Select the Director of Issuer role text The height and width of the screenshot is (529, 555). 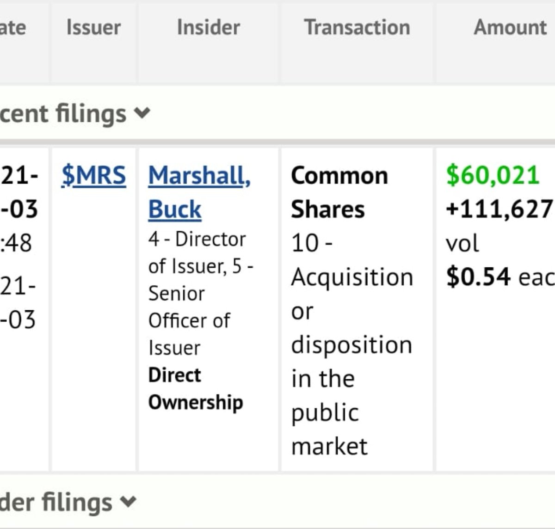click(x=197, y=252)
